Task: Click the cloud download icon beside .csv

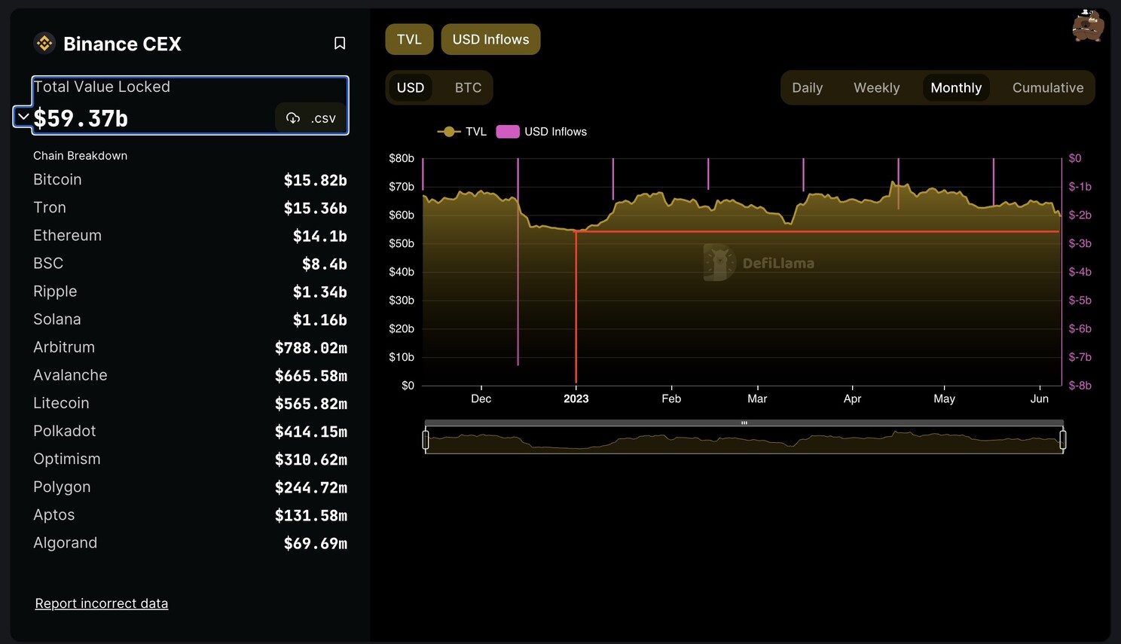Action: tap(293, 118)
